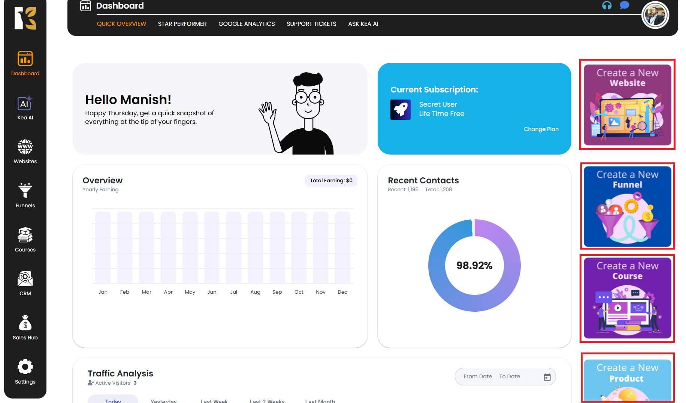
Task: Click the From Date input field
Action: tap(477, 376)
